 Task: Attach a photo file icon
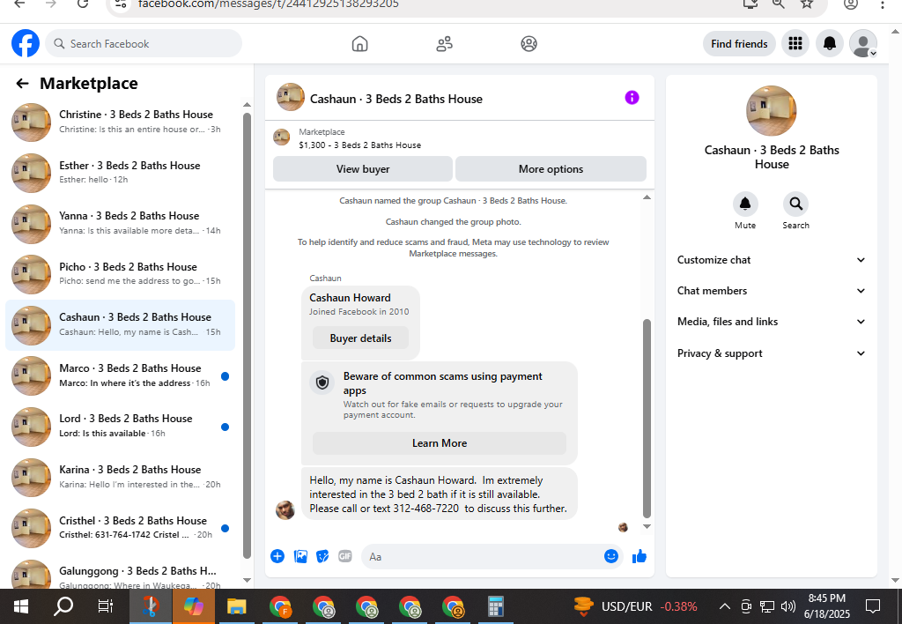[x=300, y=556]
